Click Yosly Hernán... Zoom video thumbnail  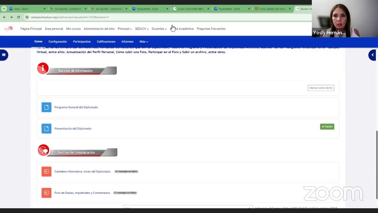[x=345, y=18]
